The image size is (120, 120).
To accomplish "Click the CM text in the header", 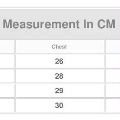I will click(106, 24).
